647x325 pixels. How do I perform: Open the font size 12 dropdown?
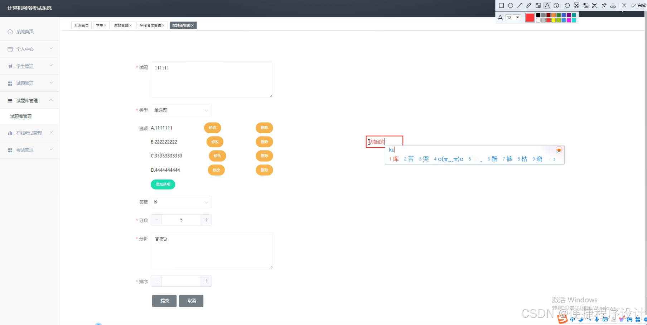tap(513, 18)
